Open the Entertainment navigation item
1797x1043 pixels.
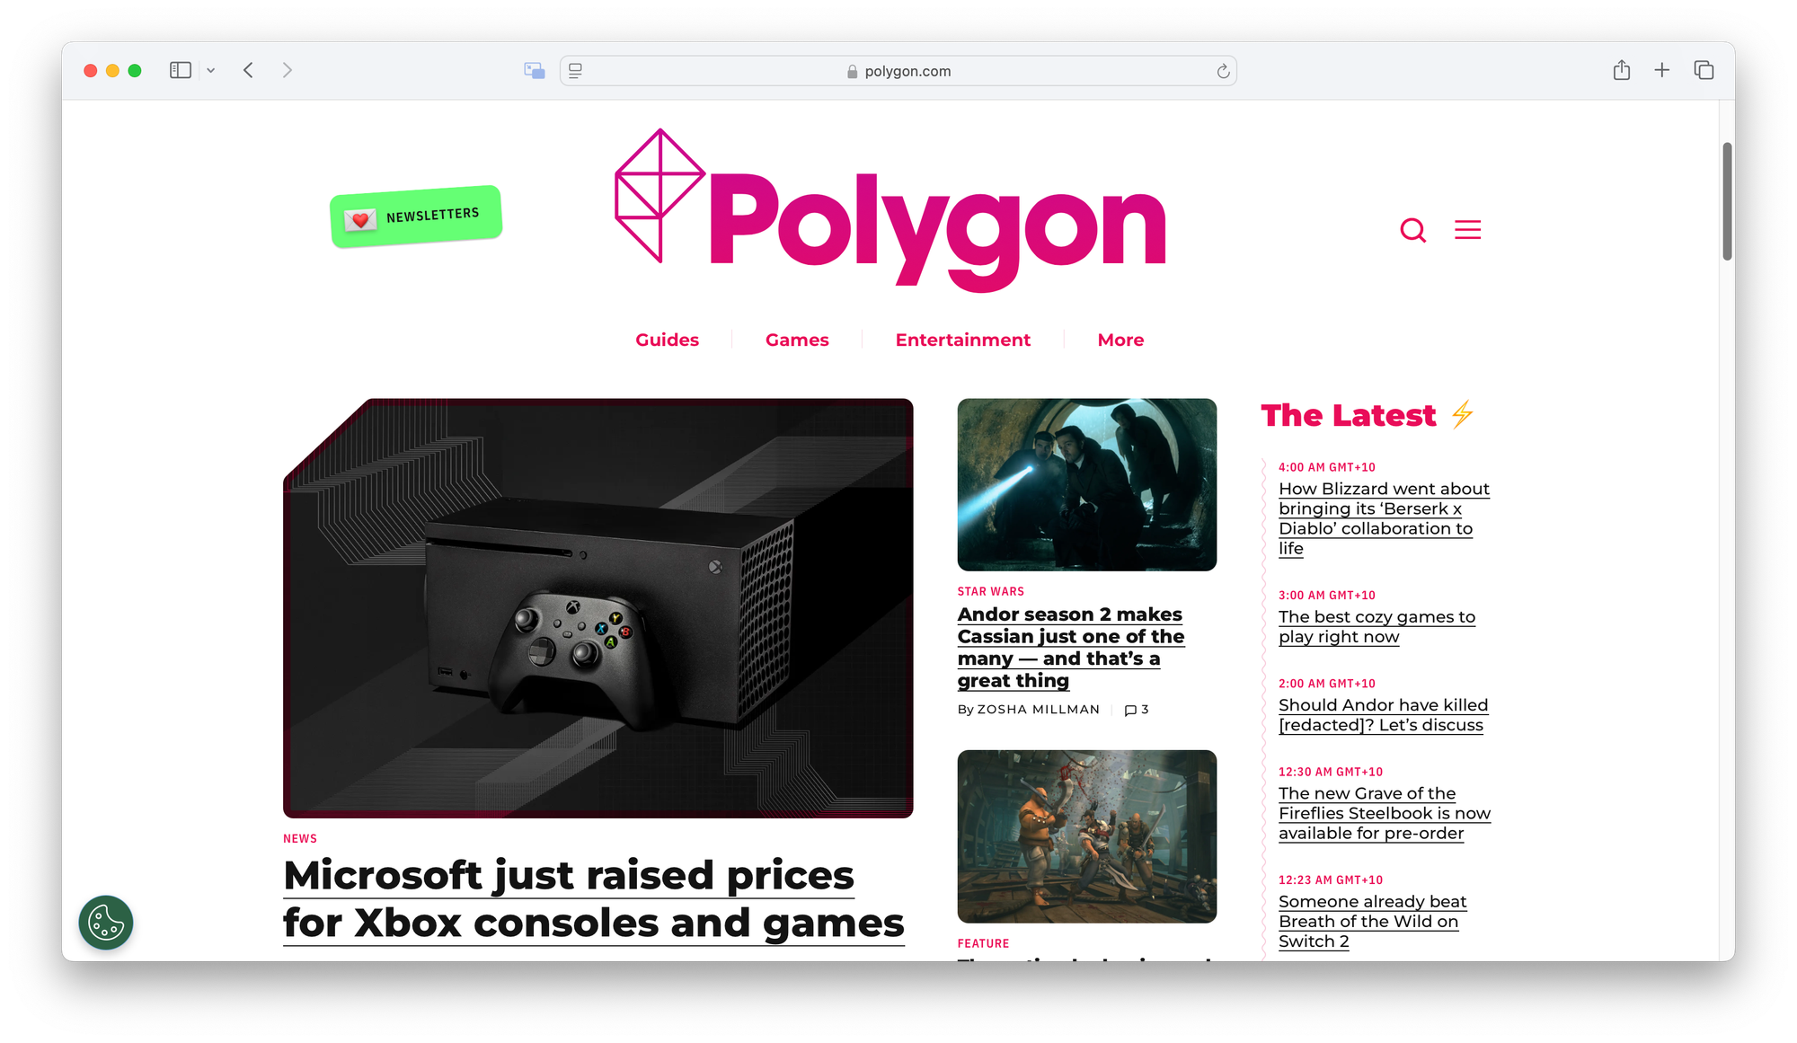962,340
